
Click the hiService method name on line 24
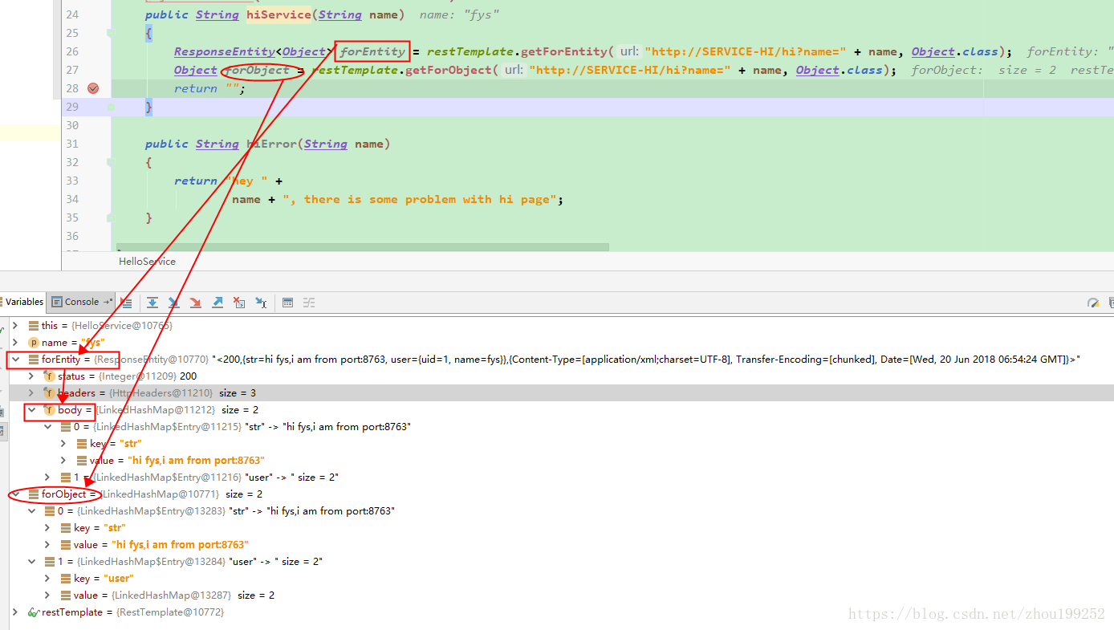pyautogui.click(x=278, y=14)
